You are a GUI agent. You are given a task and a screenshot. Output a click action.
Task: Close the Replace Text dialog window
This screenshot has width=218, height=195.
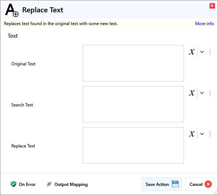pos(212,5)
